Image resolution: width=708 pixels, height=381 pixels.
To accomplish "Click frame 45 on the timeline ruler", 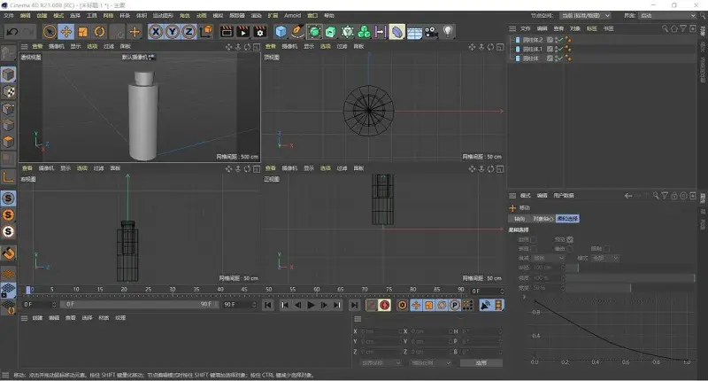I will [244, 289].
